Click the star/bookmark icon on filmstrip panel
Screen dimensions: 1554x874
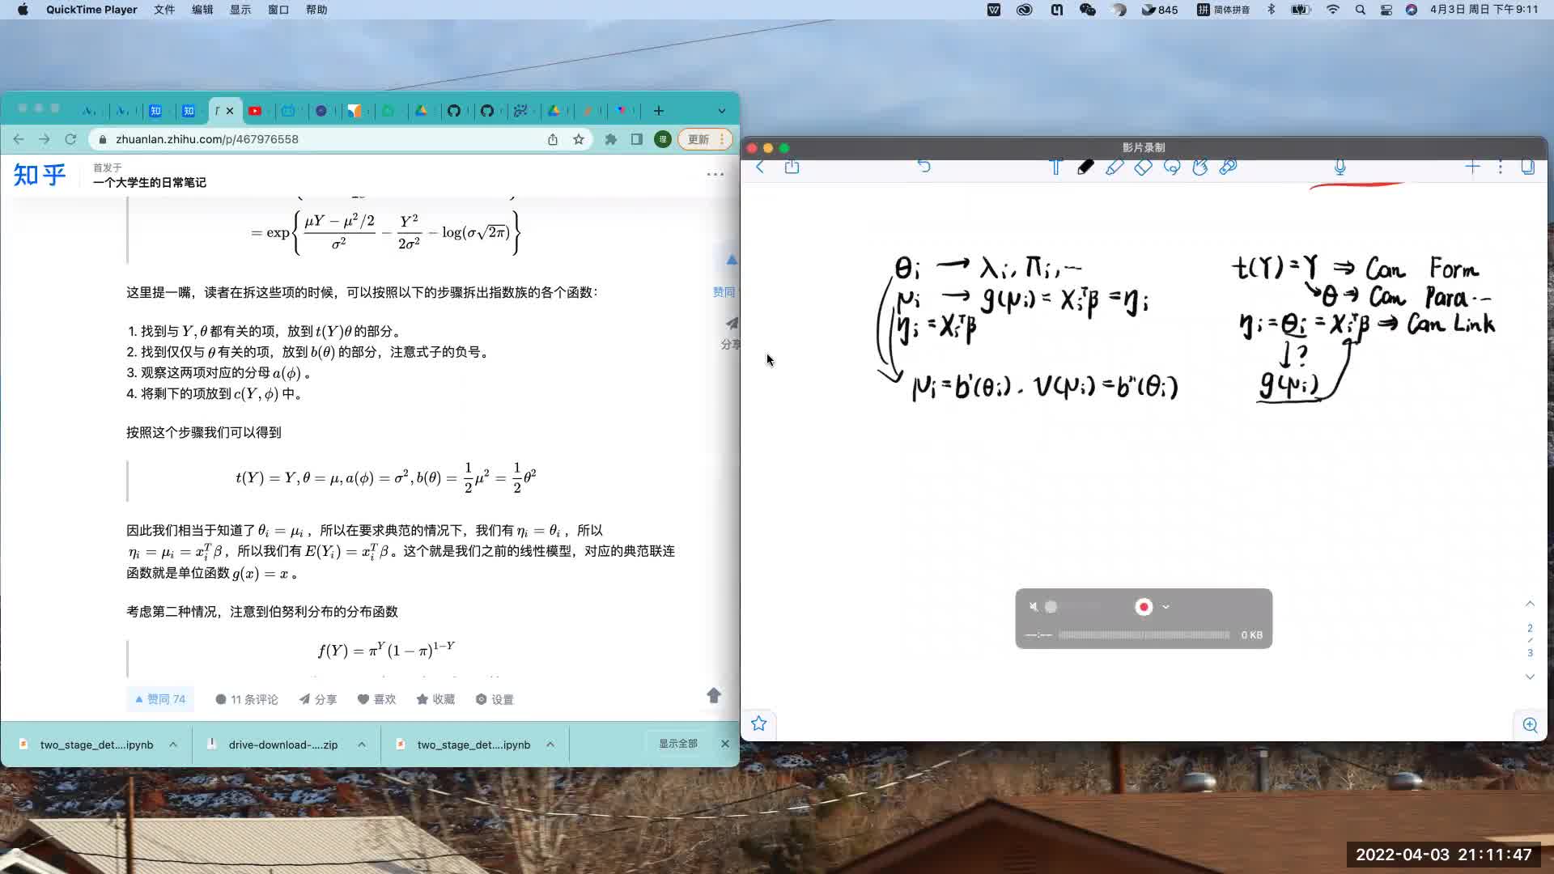pos(759,723)
